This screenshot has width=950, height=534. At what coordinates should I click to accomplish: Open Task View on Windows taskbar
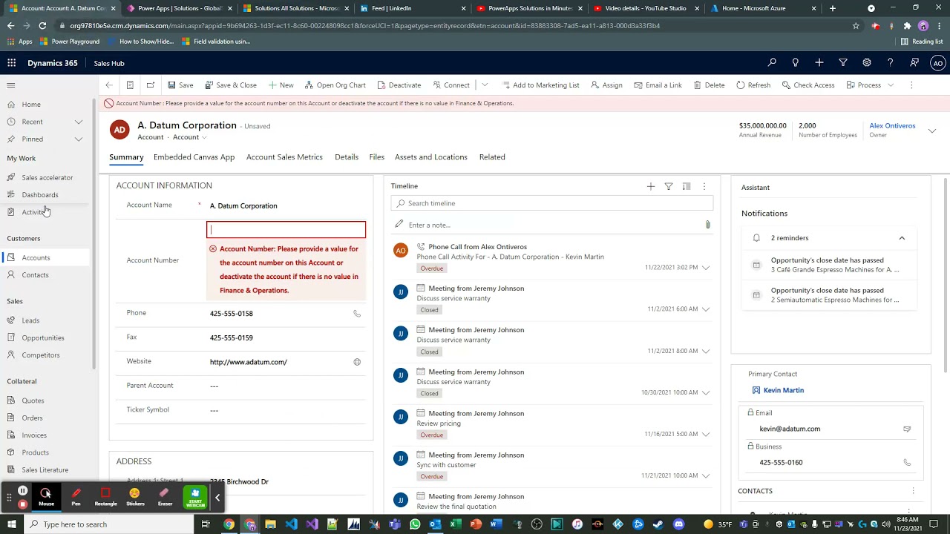206,524
